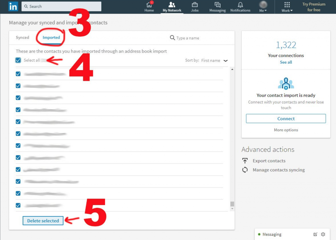Click the See all connections link

[286, 62]
